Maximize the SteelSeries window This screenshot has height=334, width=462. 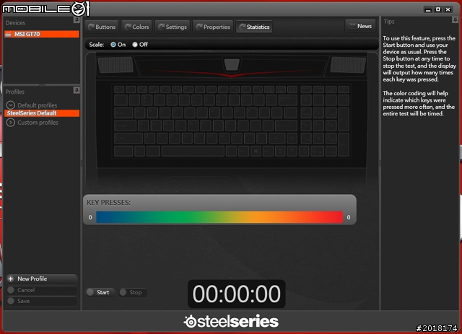point(438,9)
